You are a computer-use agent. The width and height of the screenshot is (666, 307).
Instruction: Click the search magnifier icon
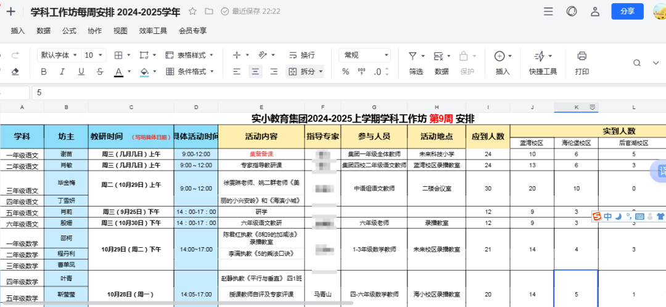(638, 63)
